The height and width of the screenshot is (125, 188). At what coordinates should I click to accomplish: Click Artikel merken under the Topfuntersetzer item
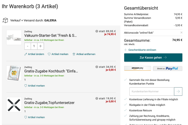34,117
